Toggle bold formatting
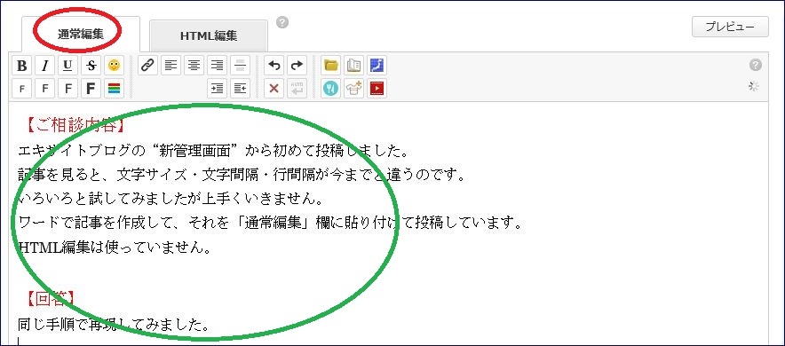Screen dimensions: 785x346 21,66
